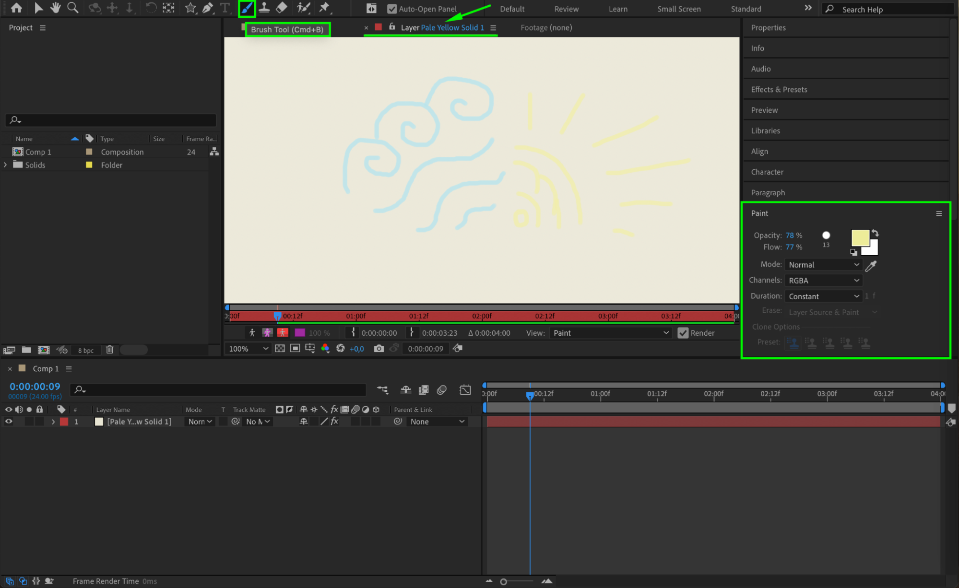Switch to the Footage (none) tab
Screen dimensions: 959x588
546,28
